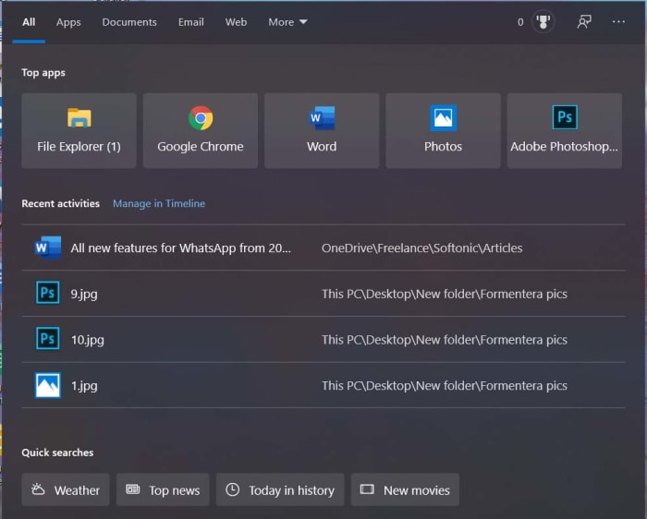This screenshot has width=647, height=519.
Task: Open the File Explorer app tile
Action: 79,130
